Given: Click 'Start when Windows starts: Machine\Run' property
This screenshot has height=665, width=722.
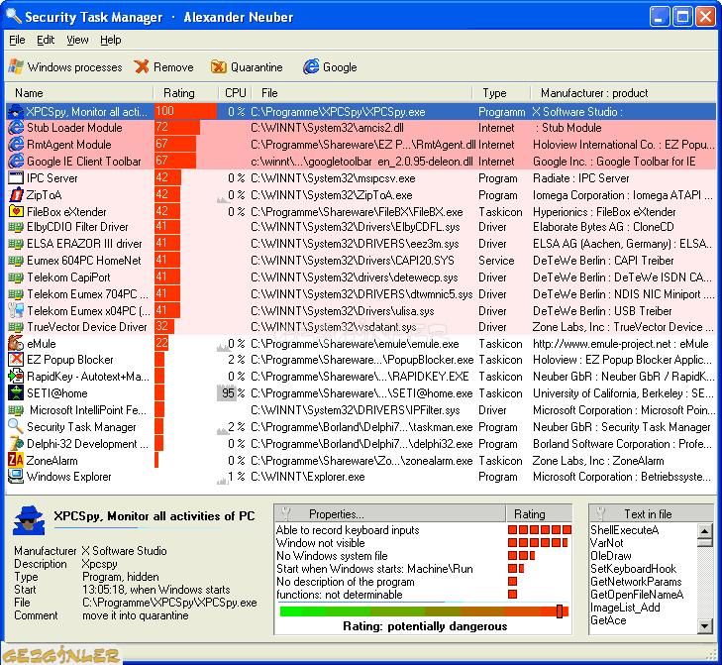Looking at the screenshot, I should pyautogui.click(x=374, y=569).
